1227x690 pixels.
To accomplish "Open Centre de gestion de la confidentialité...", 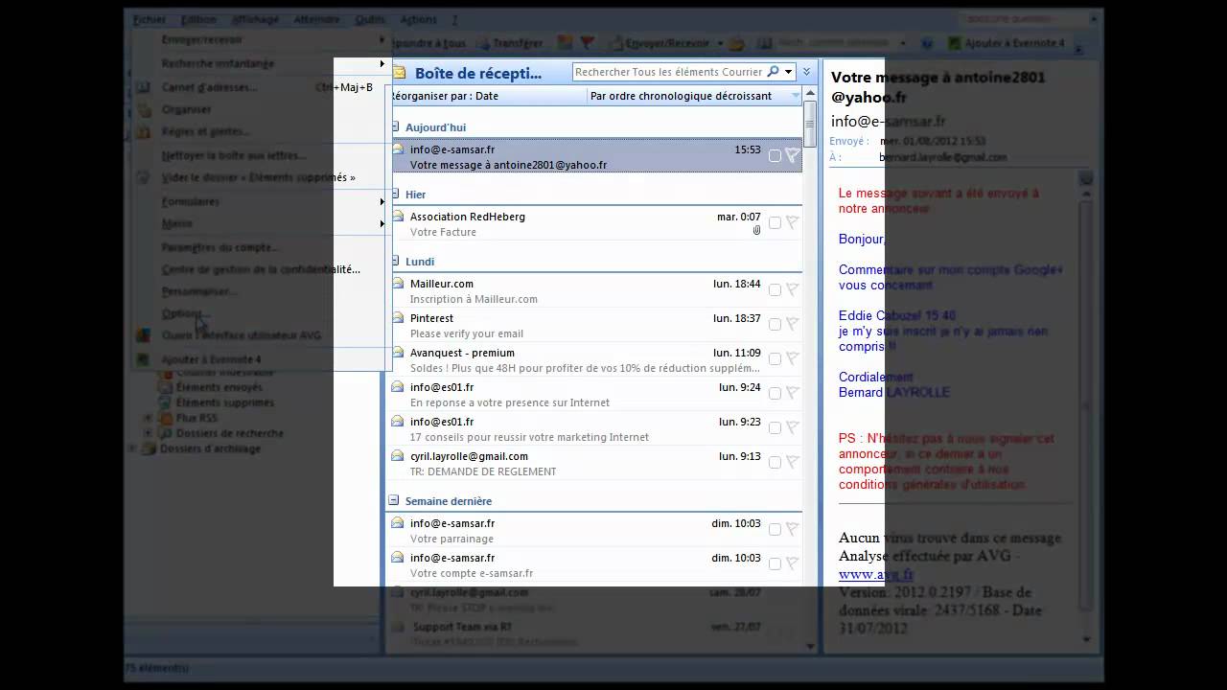I will (259, 269).
